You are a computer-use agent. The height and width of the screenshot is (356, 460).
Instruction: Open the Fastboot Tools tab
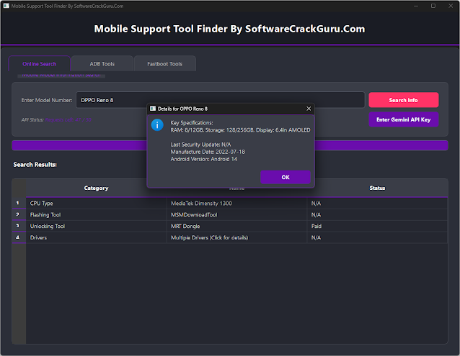pos(164,64)
